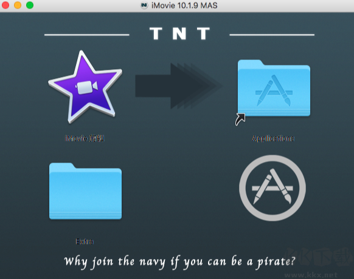Click the disk image icon in title bar
Image resolution: width=354 pixels, height=279 pixels.
coord(144,5)
